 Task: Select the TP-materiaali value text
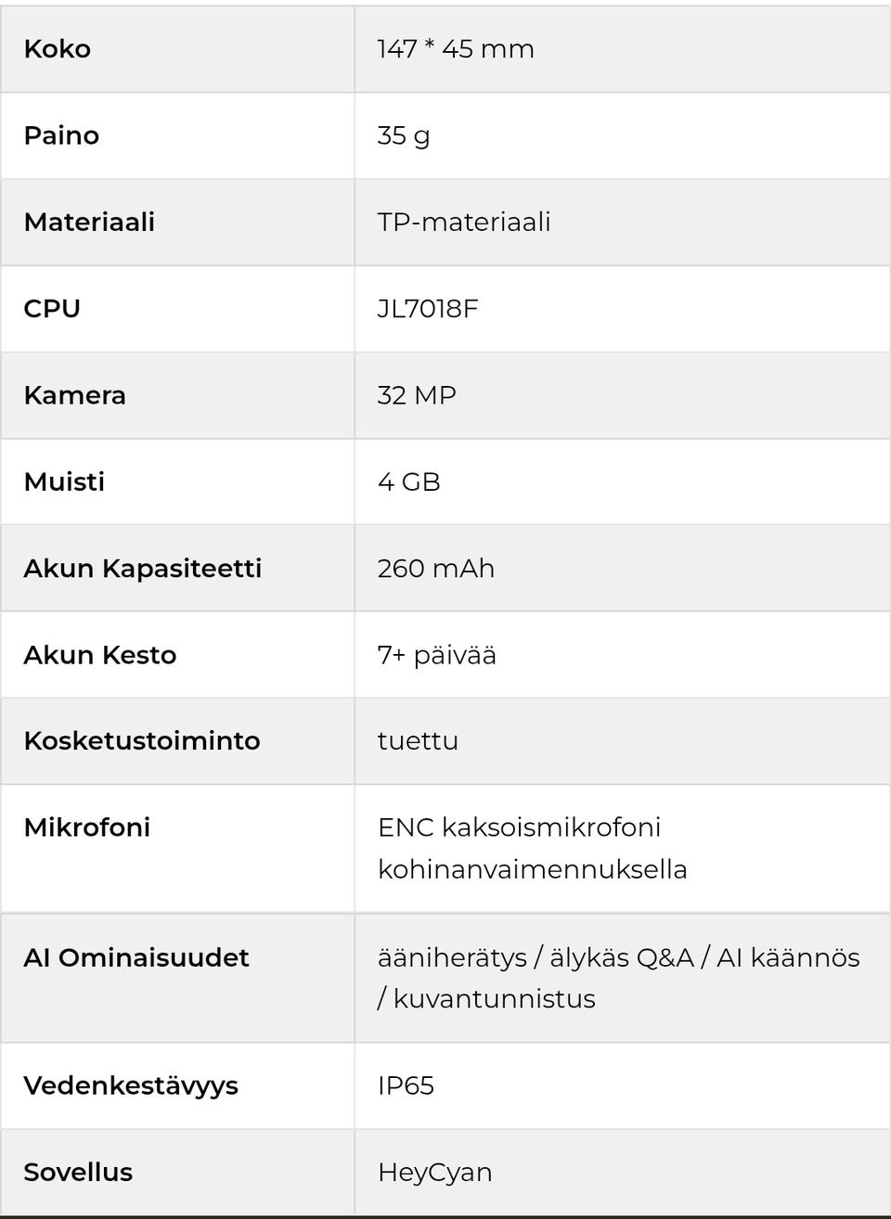click(x=464, y=222)
